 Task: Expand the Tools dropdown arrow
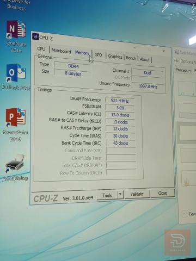coord(120,195)
